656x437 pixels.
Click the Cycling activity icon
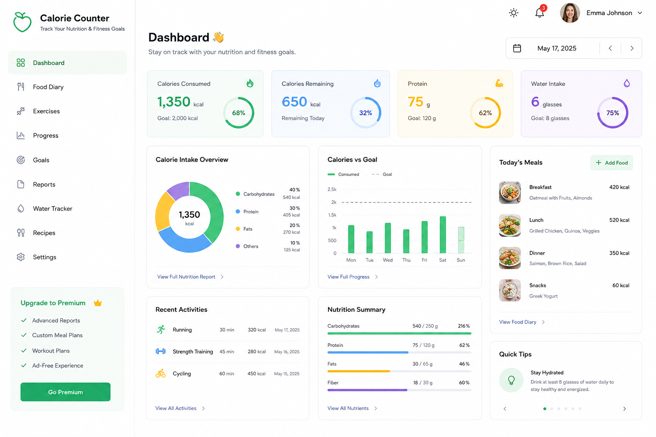[x=161, y=373]
